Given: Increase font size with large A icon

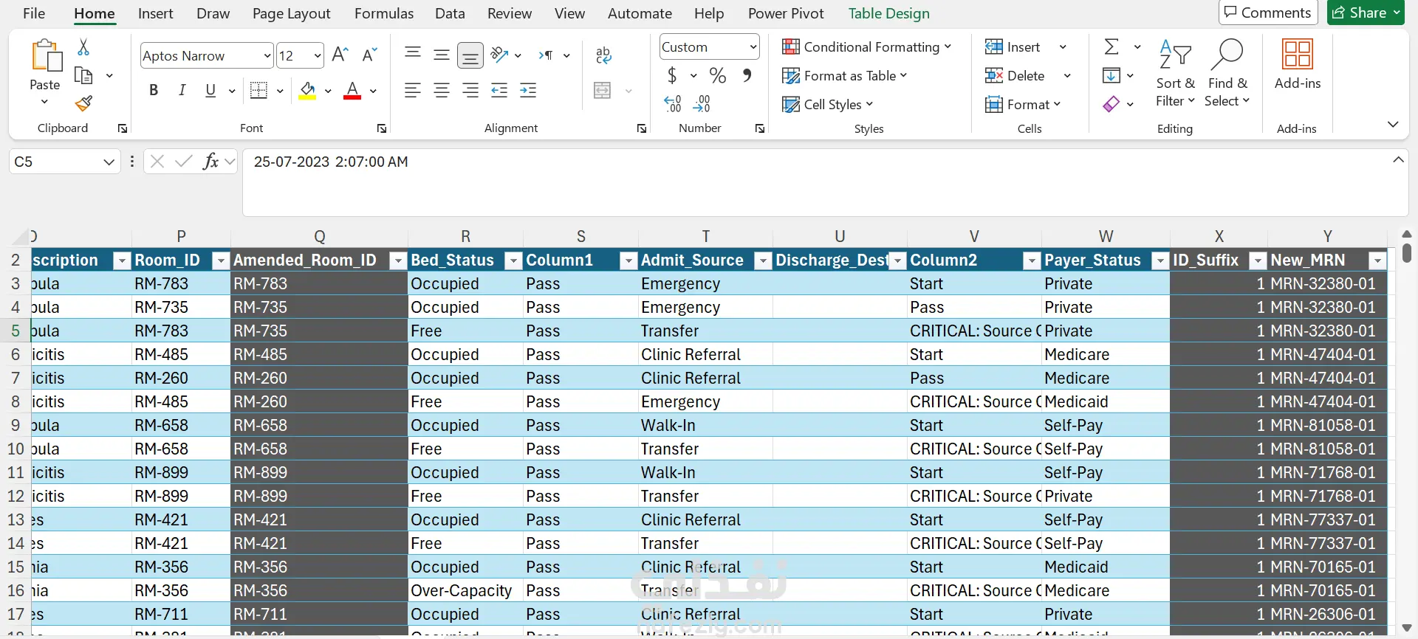Looking at the screenshot, I should click(x=340, y=55).
